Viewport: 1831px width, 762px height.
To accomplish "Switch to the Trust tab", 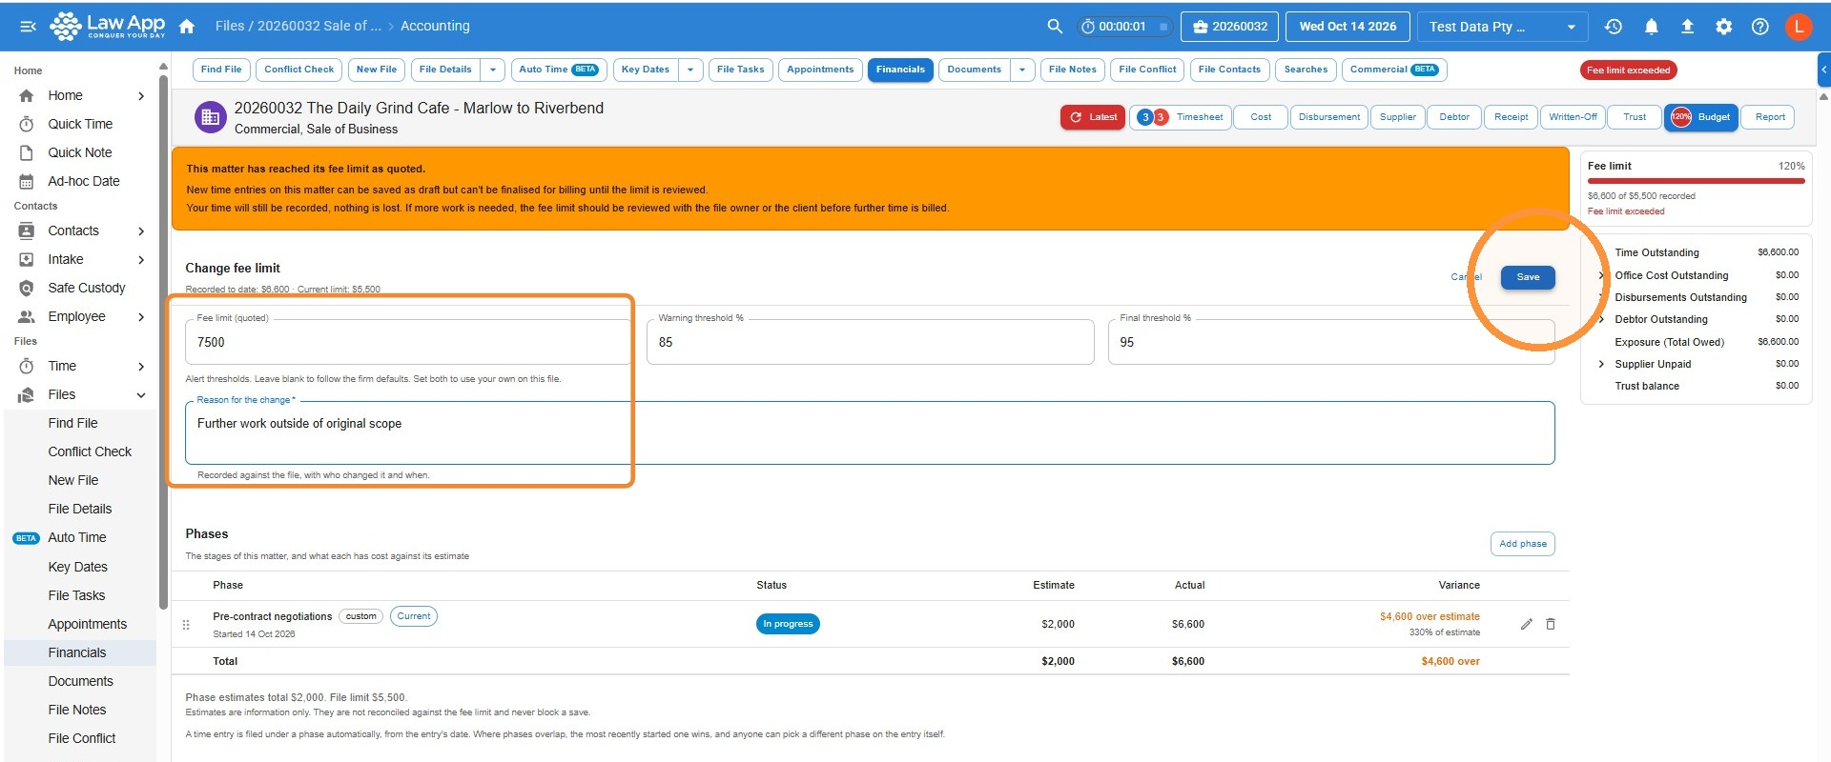I will pos(1635,117).
